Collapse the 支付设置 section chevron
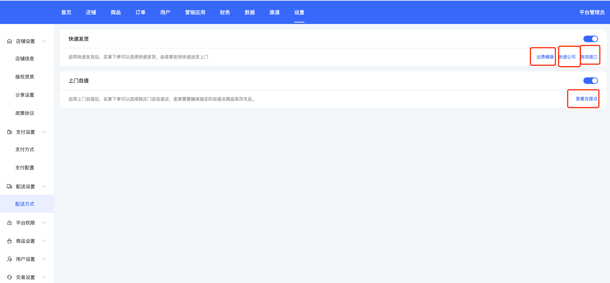The image size is (610, 283). pos(44,132)
